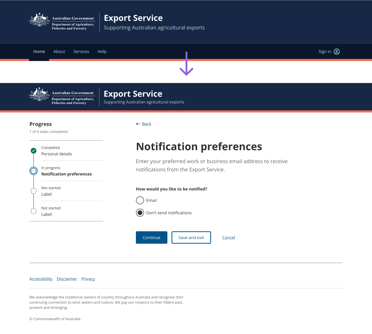The width and height of the screenshot is (372, 334).
Task: Click the back arrow icon above the heading
Action: click(138, 124)
